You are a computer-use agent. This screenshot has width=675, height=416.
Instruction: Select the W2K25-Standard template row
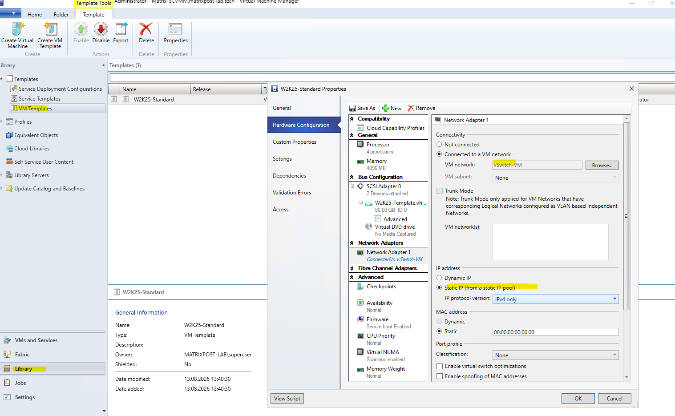[x=189, y=100]
